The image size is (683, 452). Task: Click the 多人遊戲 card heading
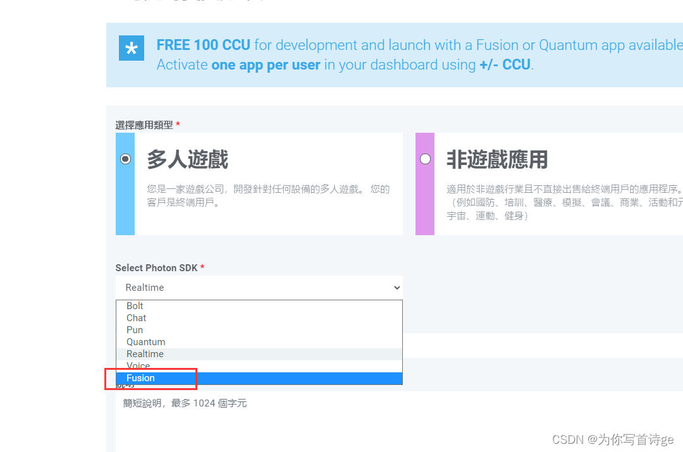coord(187,159)
